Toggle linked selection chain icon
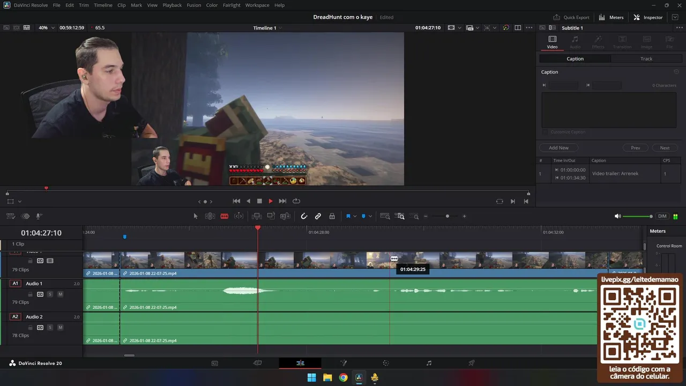 pos(318,216)
